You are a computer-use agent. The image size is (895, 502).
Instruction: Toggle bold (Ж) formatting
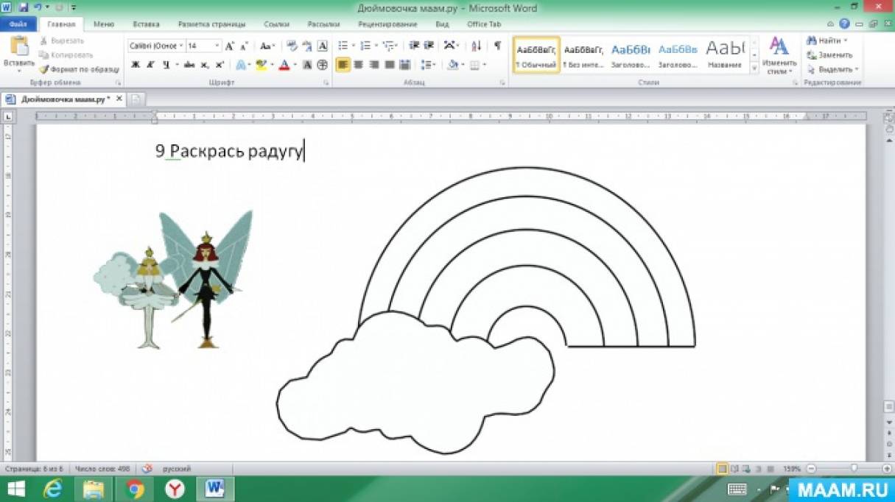coord(135,65)
